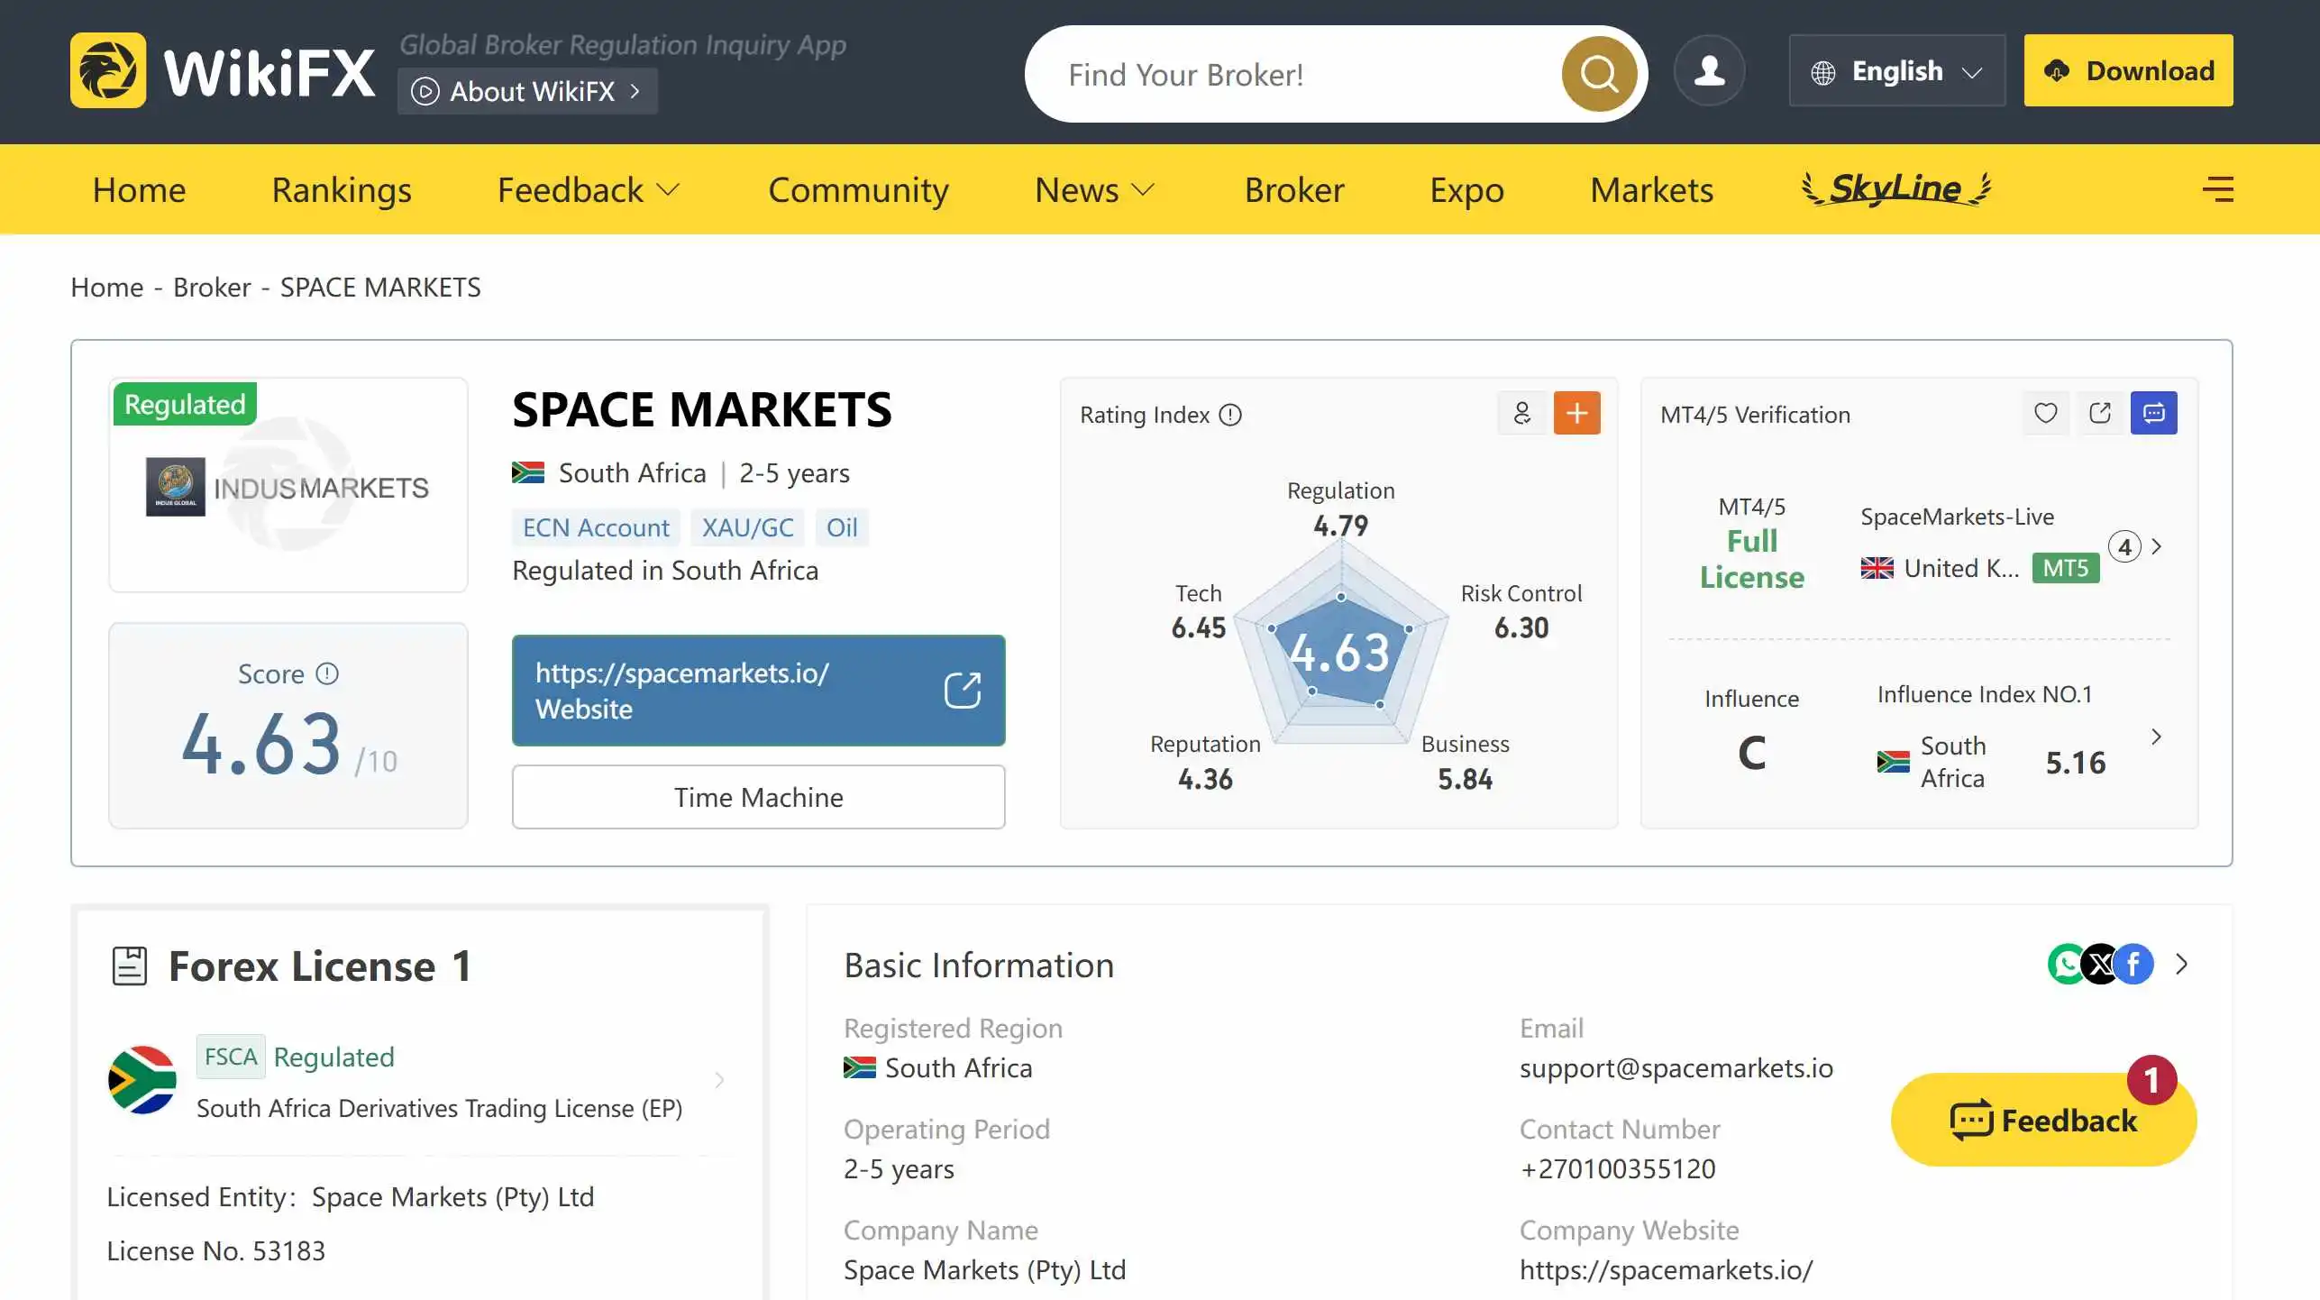The image size is (2320, 1300).
Task: Expand the News menu
Action: point(1094,189)
